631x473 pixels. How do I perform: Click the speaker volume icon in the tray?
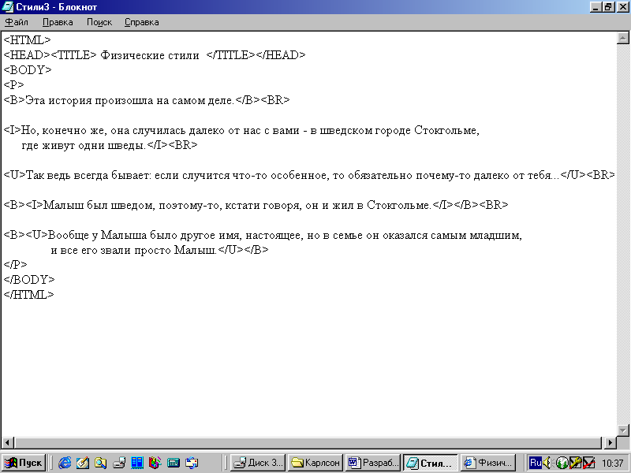547,463
